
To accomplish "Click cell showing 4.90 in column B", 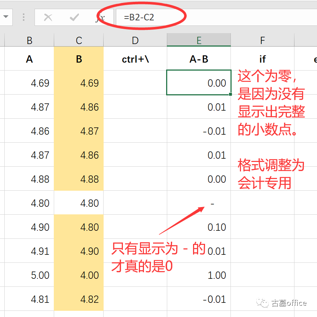I will (29, 227).
